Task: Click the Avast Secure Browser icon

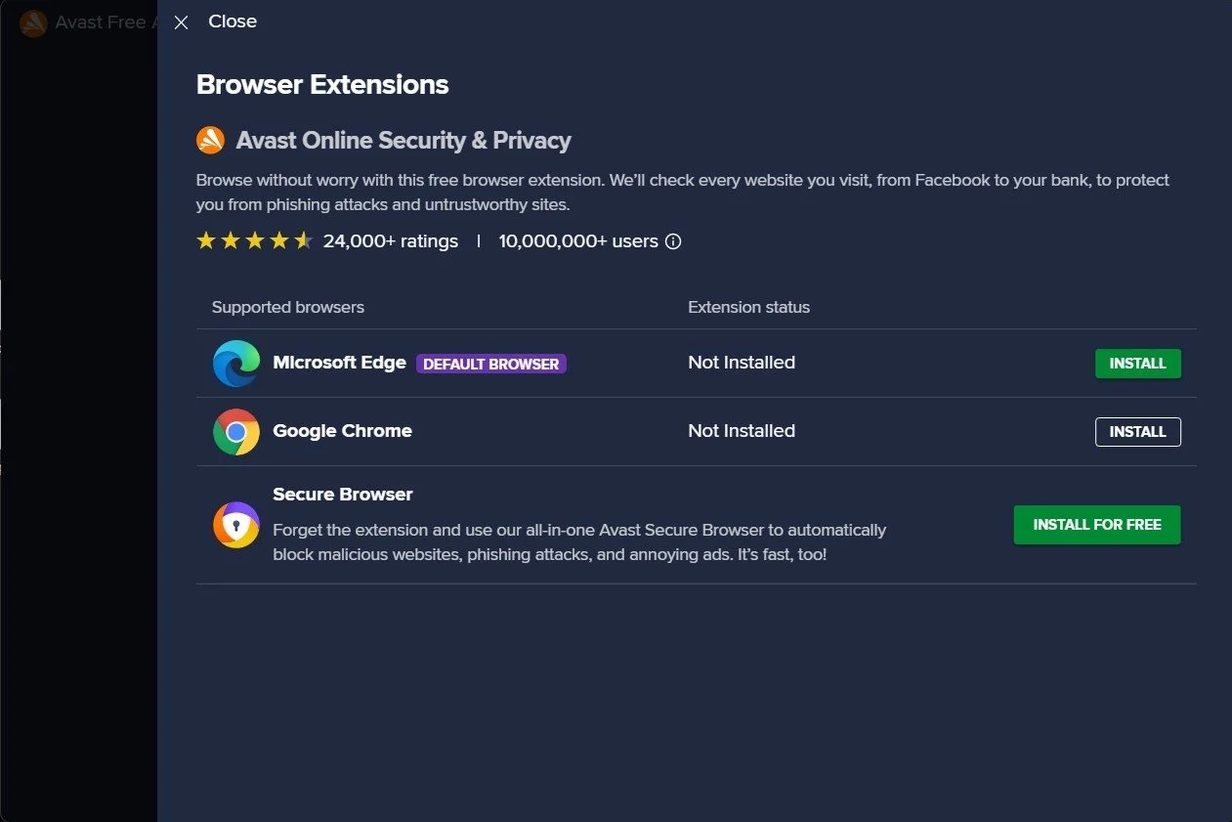Action: click(235, 525)
